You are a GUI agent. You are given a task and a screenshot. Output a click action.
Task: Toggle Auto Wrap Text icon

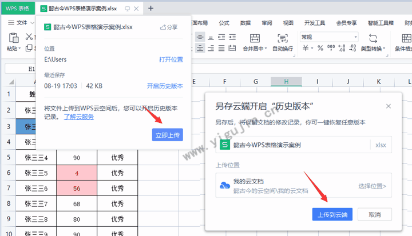tap(283, 38)
